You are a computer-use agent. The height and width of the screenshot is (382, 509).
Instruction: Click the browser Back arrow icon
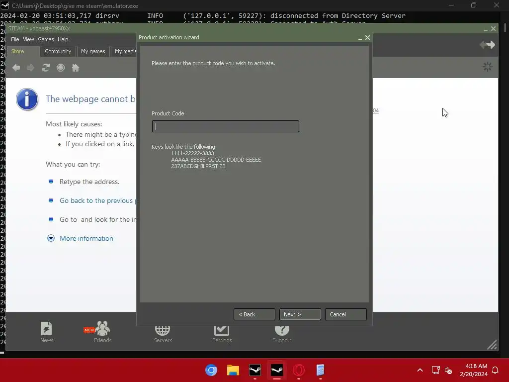(x=16, y=68)
